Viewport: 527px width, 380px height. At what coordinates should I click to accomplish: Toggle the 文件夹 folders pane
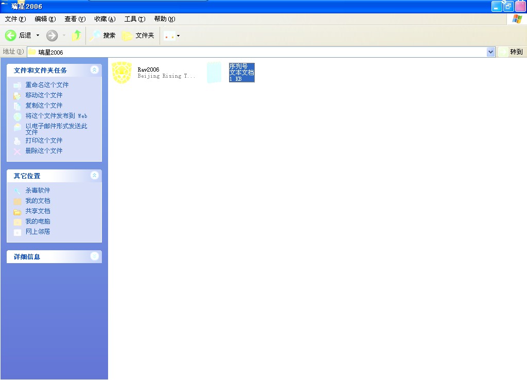[x=138, y=36]
